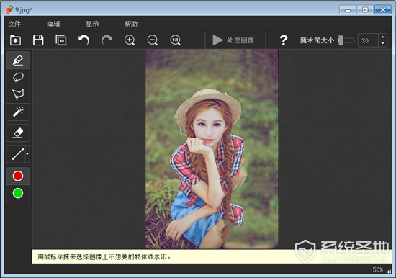
Task: Pick the green marker color
Action: (18, 193)
